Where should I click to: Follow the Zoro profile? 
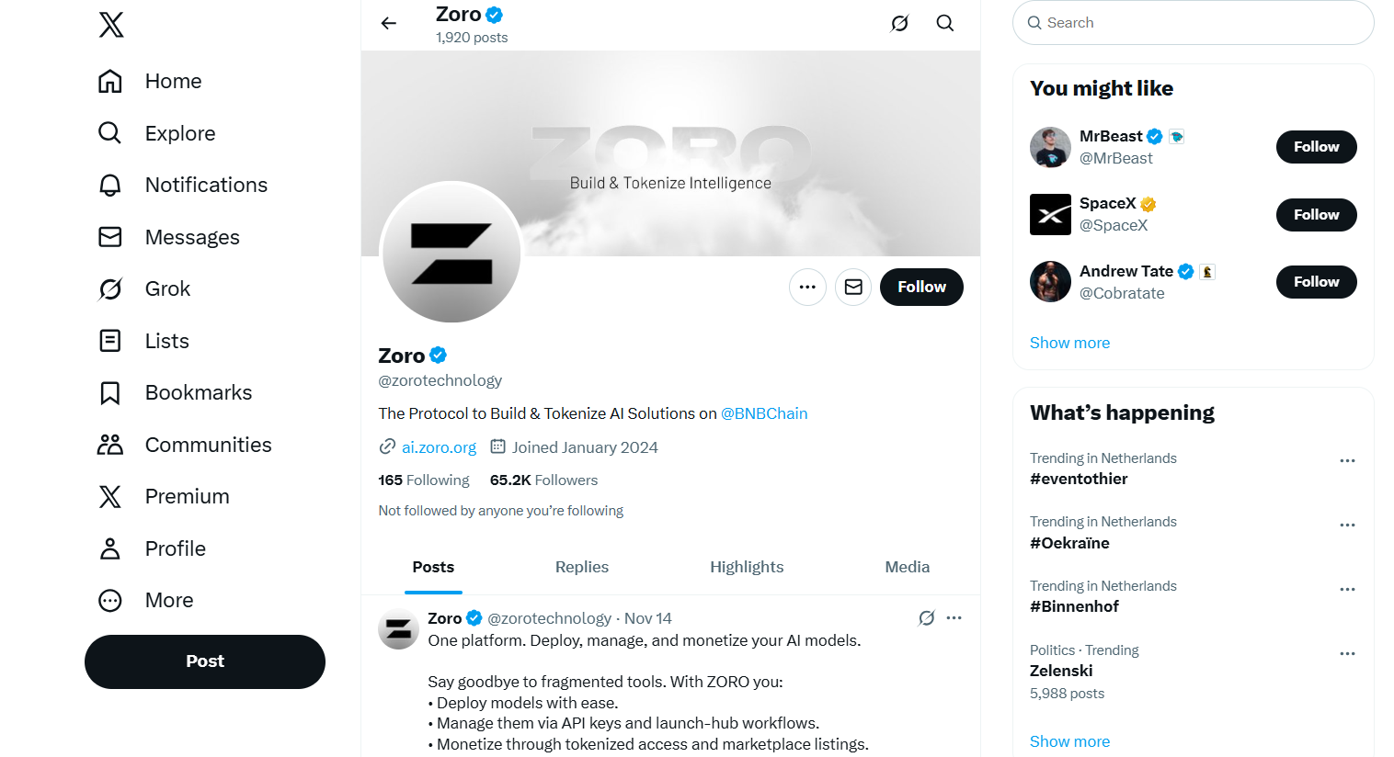pos(921,288)
